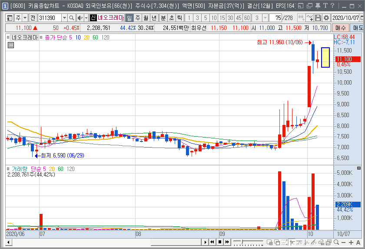Open the date 2020/10/07 calendar dropdown
Image resolution: width=365 pixels, height=249 pixels.
coord(362,18)
